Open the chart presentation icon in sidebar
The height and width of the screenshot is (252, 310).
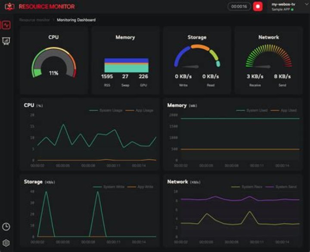click(x=6, y=41)
